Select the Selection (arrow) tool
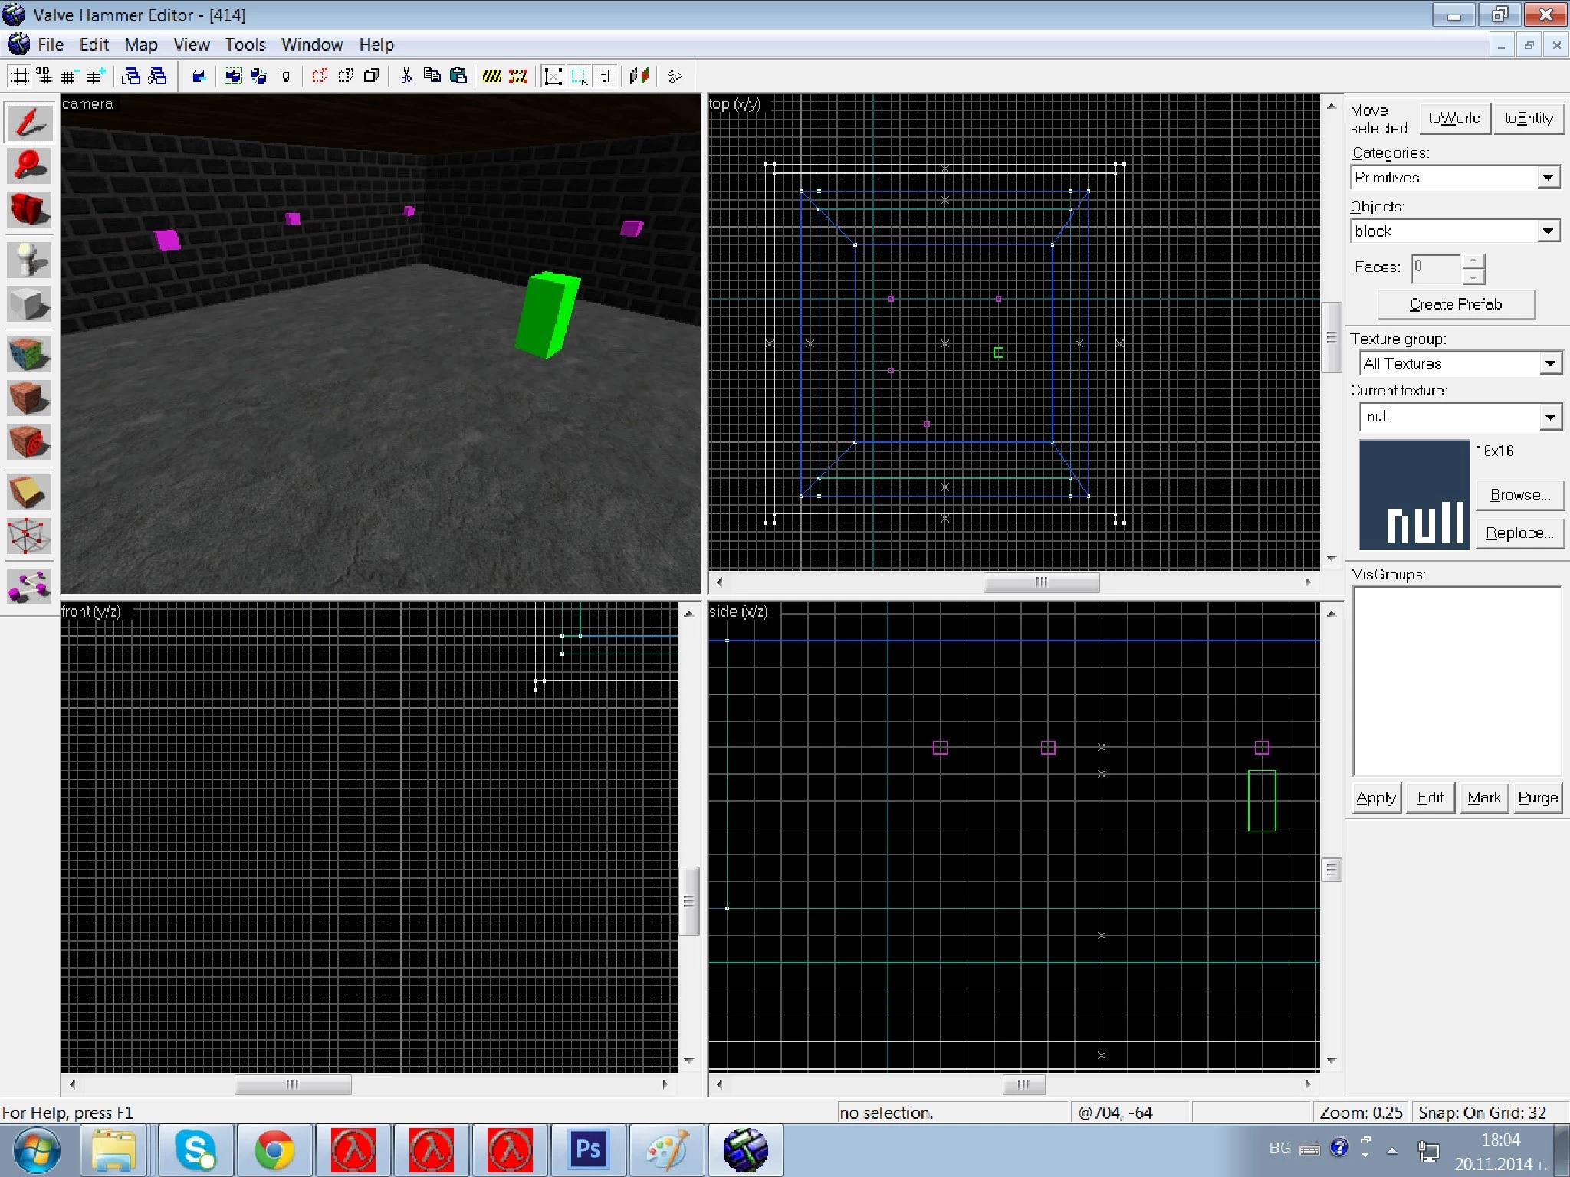Viewport: 1570px width, 1177px height. click(29, 122)
